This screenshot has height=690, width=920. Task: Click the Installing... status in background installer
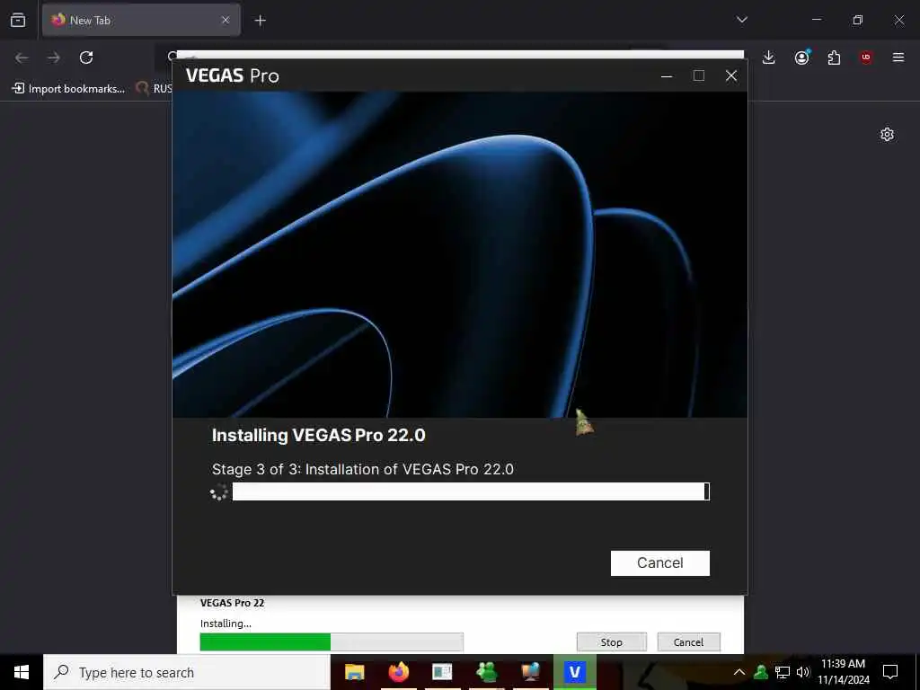click(x=226, y=624)
